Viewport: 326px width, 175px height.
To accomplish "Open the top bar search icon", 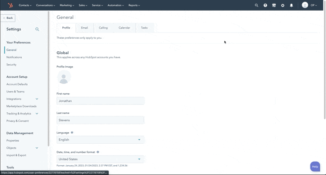I will (x=256, y=5).
